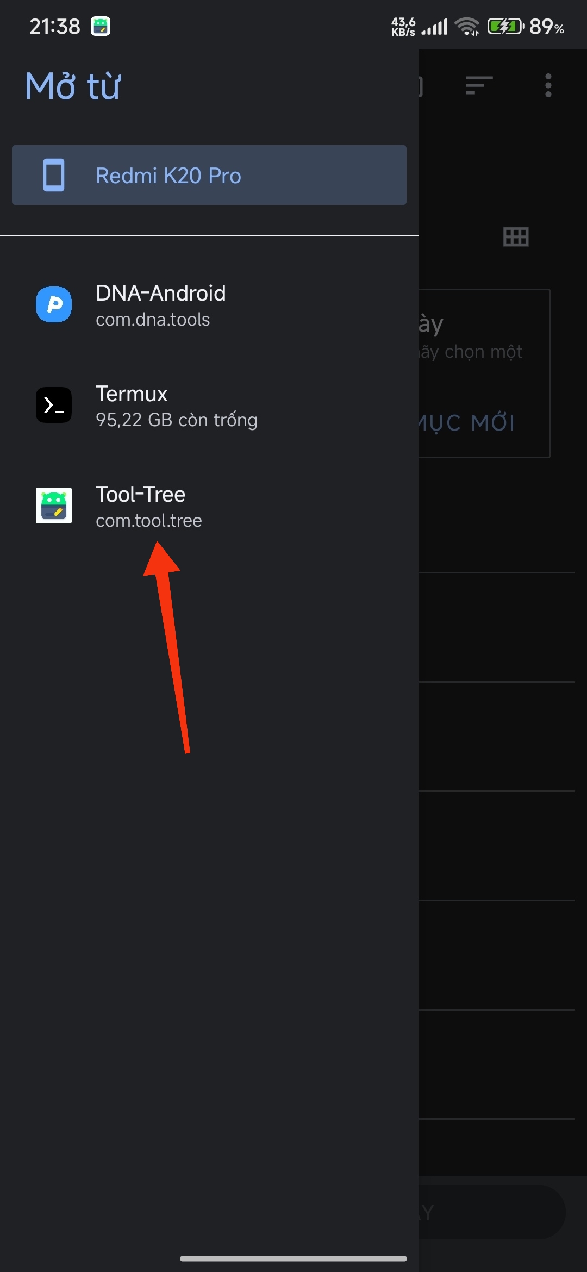The width and height of the screenshot is (587, 1272).
Task: Tap the Tool-Tree notification icon in status bar
Action: click(x=101, y=26)
